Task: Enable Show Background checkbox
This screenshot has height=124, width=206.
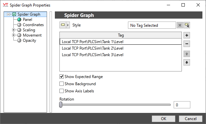Action: (61, 84)
